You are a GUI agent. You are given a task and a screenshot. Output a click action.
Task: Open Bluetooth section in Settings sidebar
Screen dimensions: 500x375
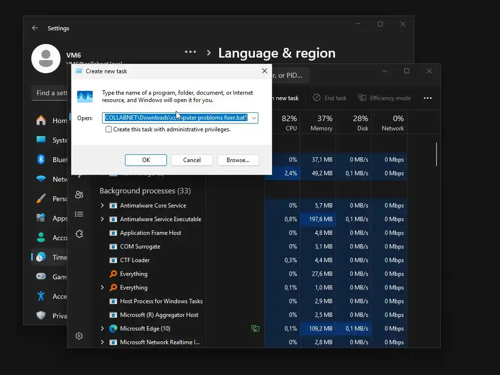51,160
